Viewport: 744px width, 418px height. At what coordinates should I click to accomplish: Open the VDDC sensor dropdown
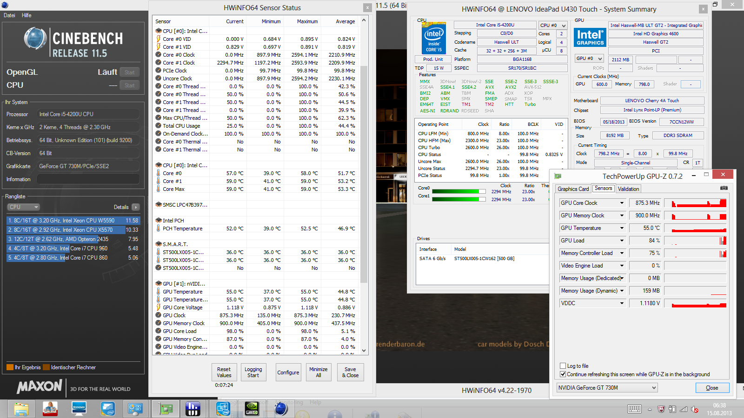pyautogui.click(x=622, y=303)
